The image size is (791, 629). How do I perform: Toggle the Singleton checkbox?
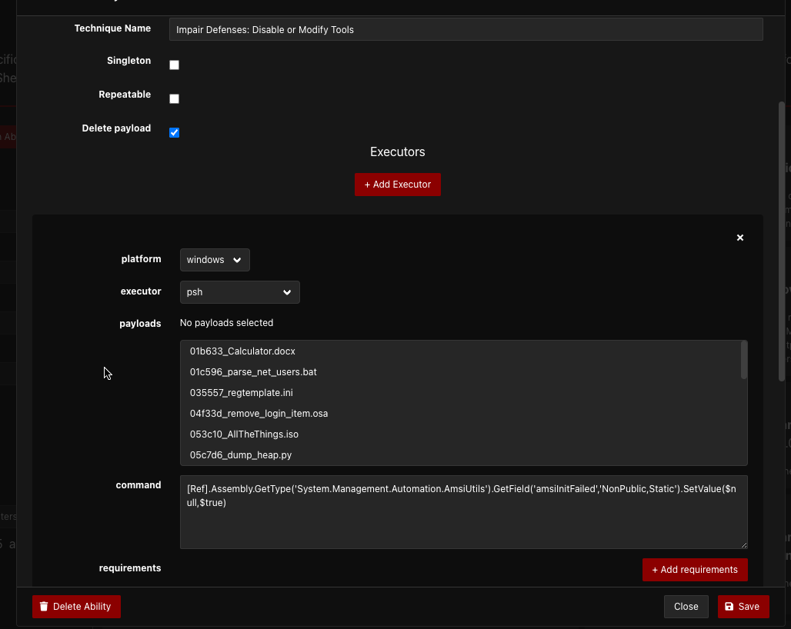pos(174,65)
